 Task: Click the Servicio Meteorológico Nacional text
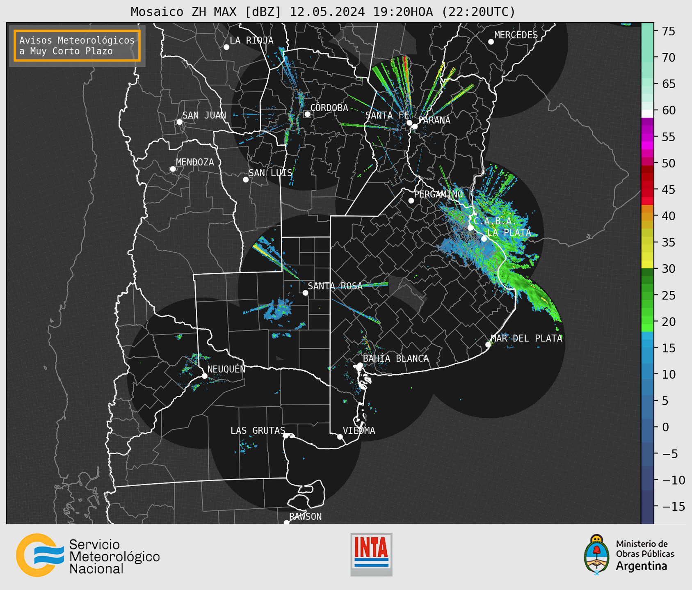point(114,557)
